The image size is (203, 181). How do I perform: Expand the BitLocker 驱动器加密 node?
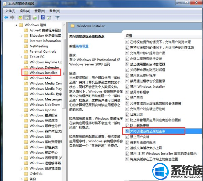[x=21, y=36]
